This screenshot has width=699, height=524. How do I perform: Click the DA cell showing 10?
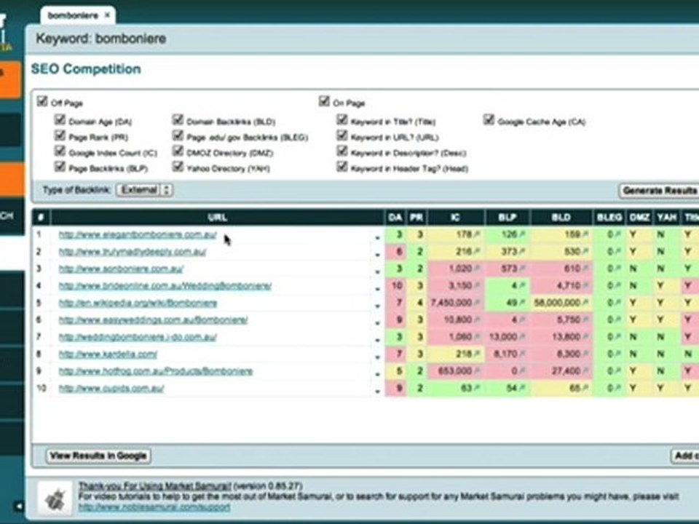[x=396, y=285]
